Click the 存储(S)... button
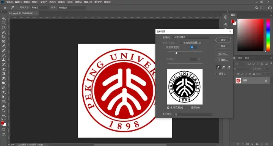The width and height of the screenshot is (273, 146). coord(223,60)
